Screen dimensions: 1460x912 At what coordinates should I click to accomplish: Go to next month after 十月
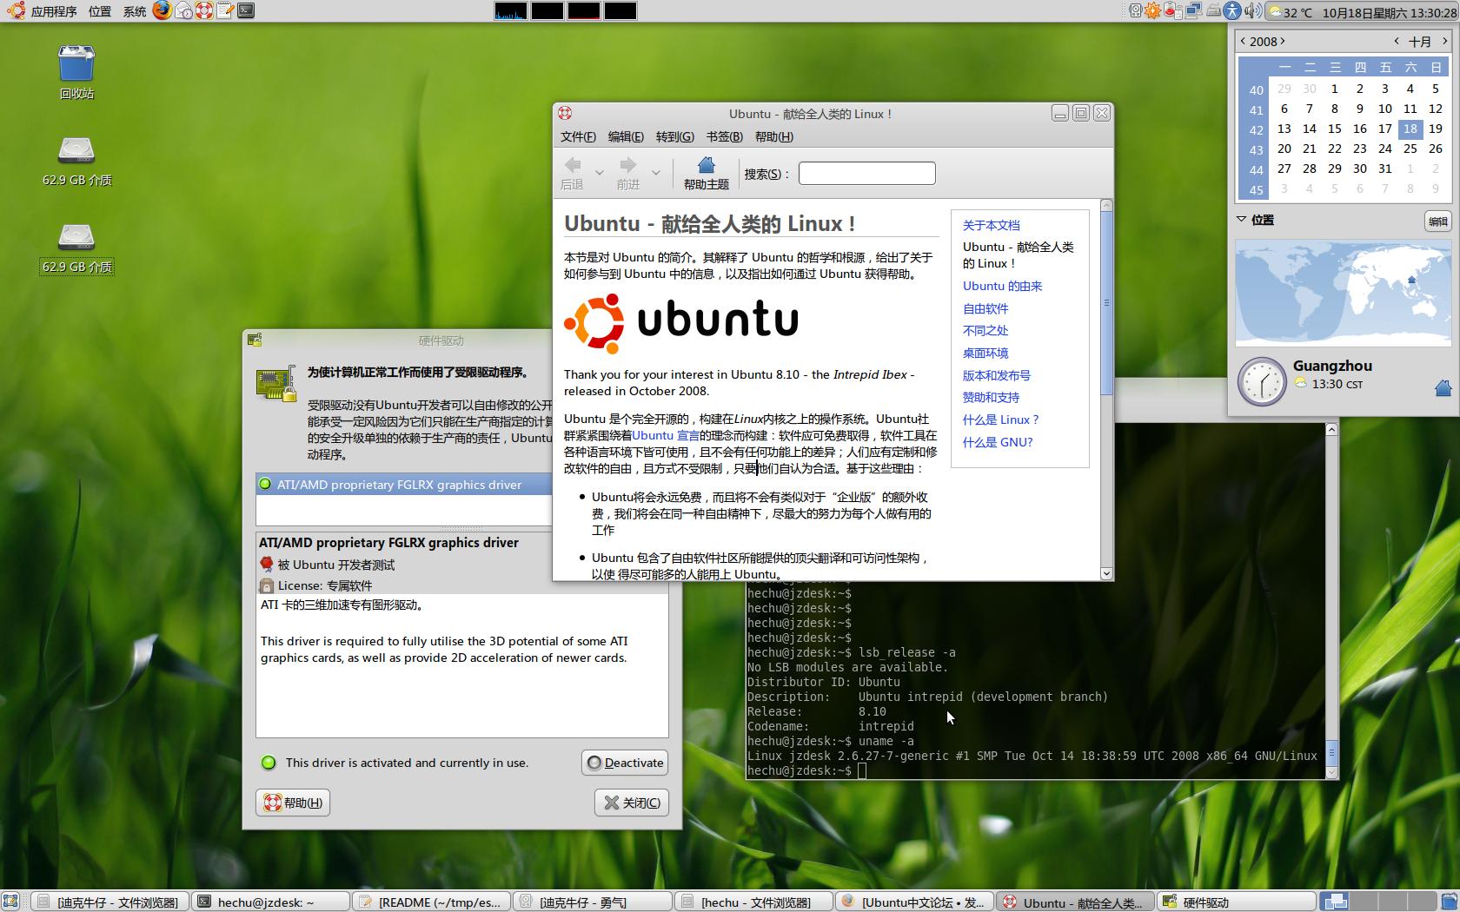coord(1446,41)
